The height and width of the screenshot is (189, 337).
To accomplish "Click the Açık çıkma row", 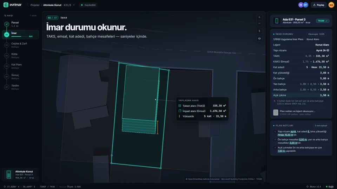I will [x=301, y=95].
